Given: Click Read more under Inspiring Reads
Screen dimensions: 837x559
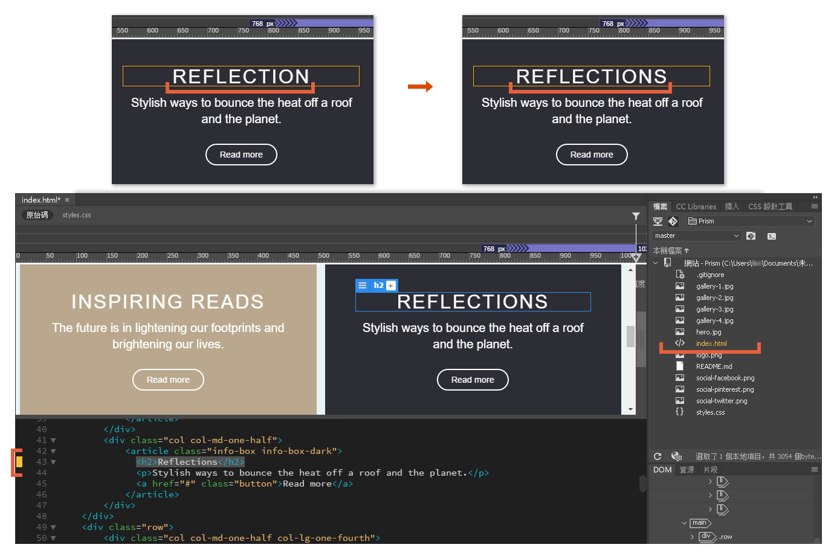Looking at the screenshot, I should tap(168, 380).
